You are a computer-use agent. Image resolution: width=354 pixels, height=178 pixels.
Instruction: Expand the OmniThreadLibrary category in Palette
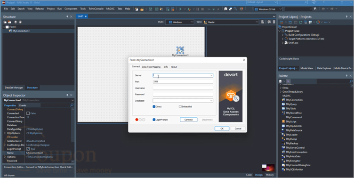pos(281,92)
